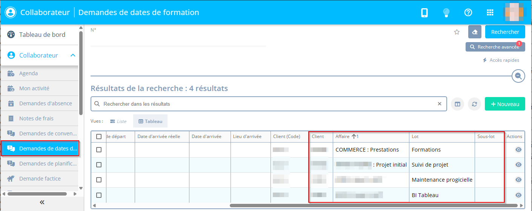532x211 pixels.
Task: Click the mobile phone icon in header
Action: pyautogui.click(x=424, y=12)
